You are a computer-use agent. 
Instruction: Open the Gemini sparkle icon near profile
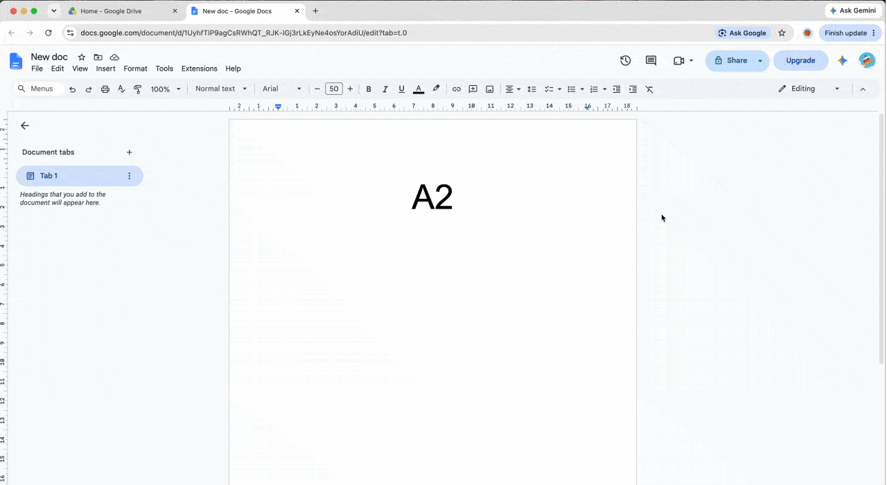(843, 60)
